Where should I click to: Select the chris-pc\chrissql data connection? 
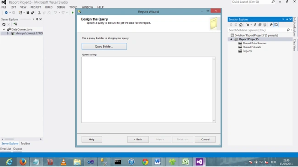tap(29, 33)
